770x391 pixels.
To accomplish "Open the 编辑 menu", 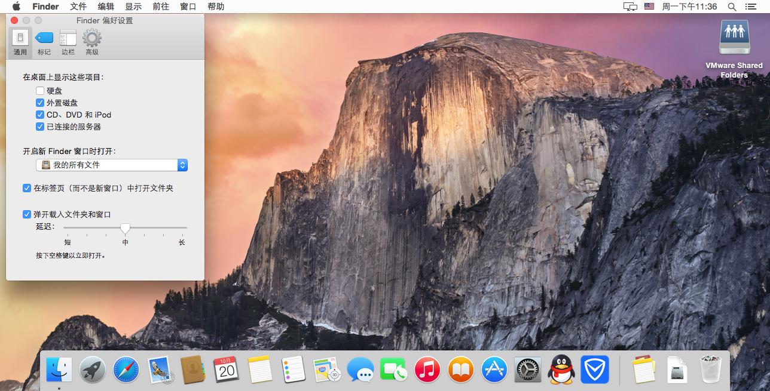I will [x=106, y=7].
